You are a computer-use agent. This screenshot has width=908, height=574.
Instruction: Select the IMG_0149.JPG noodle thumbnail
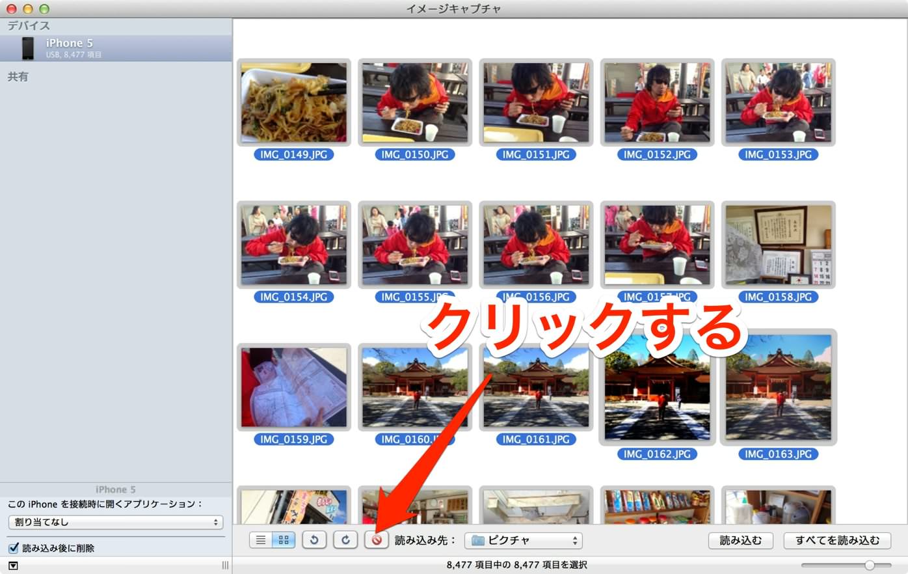(x=294, y=102)
